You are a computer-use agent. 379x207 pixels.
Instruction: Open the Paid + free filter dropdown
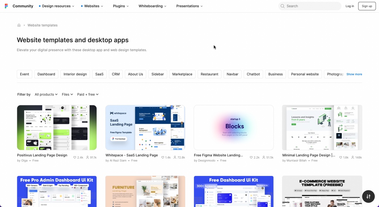(x=88, y=94)
